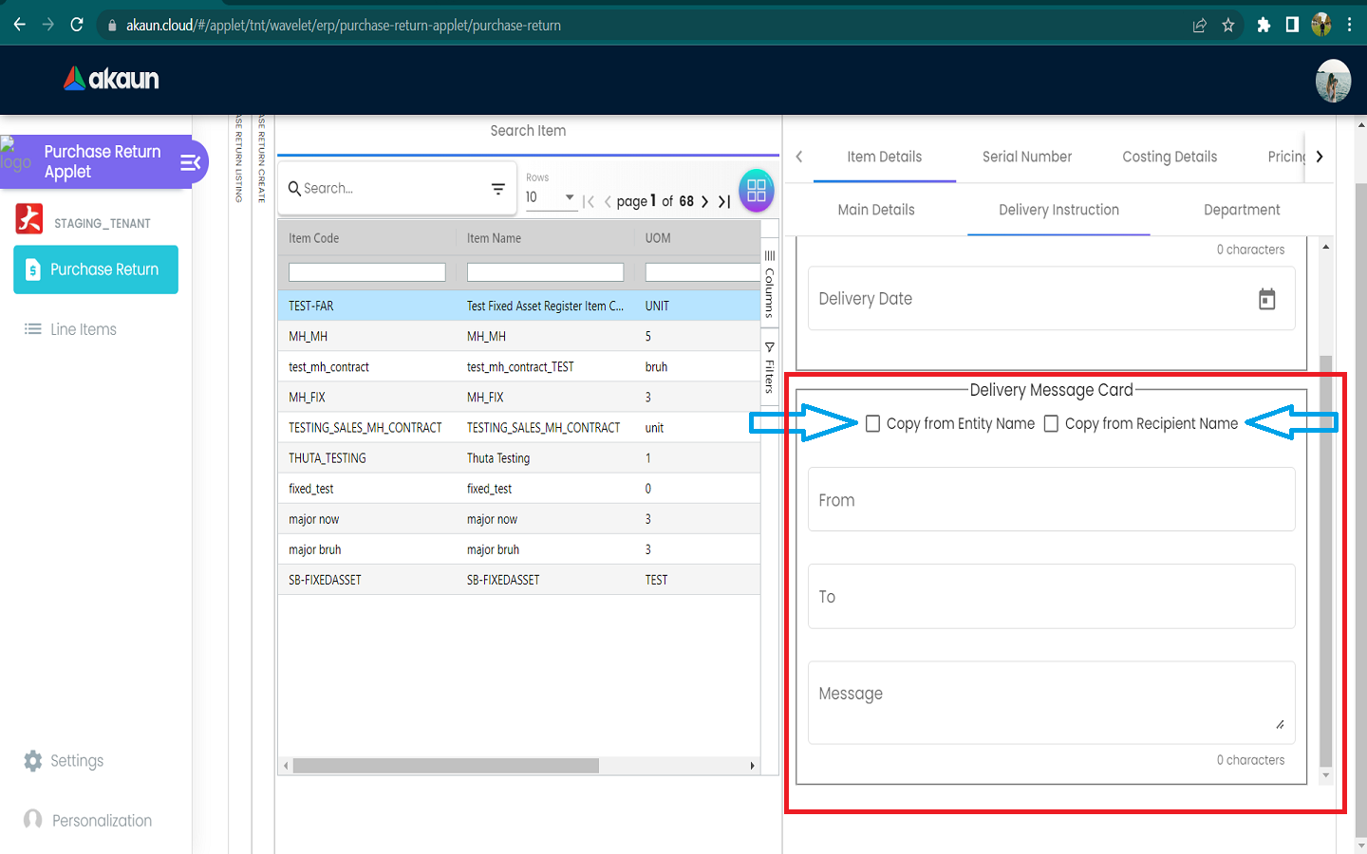Switch to the Serial Number tab

pos(1026,157)
